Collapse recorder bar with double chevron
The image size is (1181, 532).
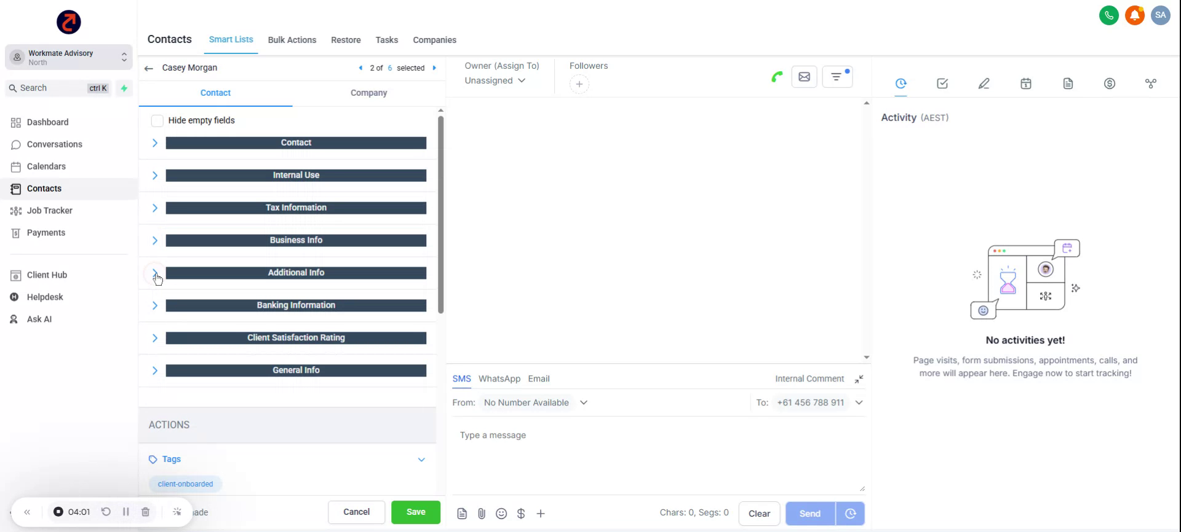click(x=27, y=512)
